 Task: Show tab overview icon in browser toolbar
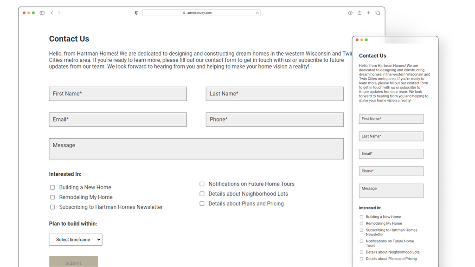click(378, 13)
